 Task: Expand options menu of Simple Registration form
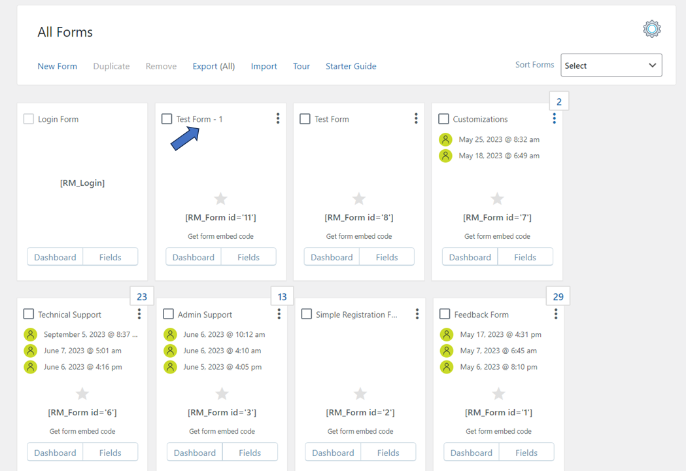(417, 314)
